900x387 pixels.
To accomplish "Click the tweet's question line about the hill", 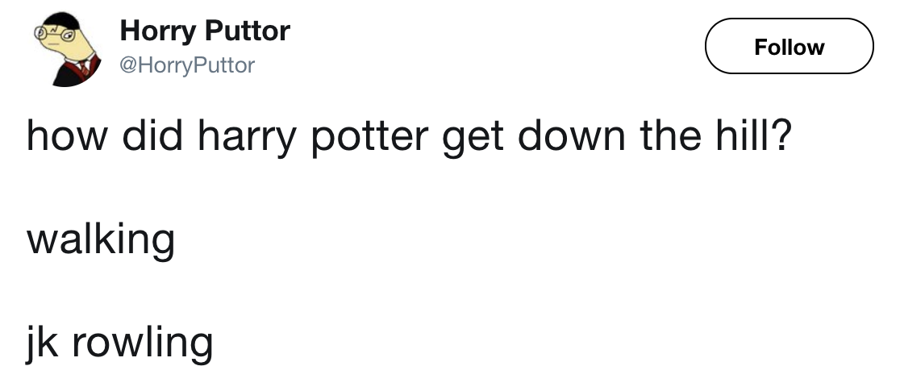I will click(408, 137).
